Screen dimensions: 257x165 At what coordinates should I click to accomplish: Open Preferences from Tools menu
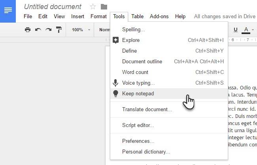[169, 141]
